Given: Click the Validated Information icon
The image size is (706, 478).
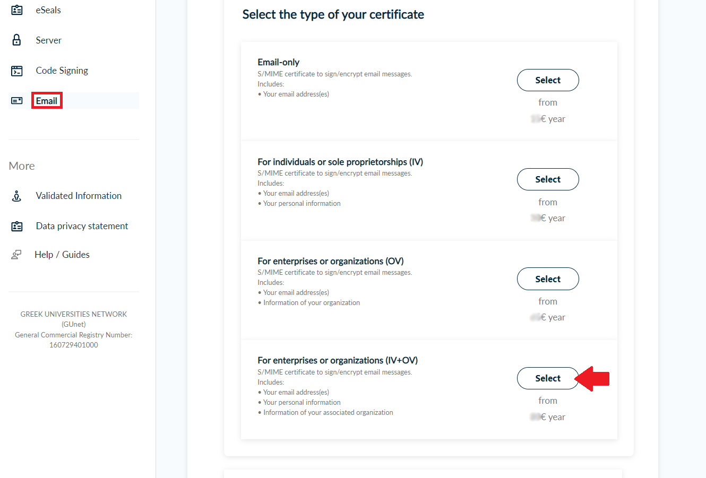Looking at the screenshot, I should [17, 196].
